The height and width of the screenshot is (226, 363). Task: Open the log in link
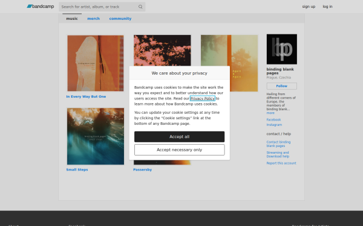coord(327,7)
